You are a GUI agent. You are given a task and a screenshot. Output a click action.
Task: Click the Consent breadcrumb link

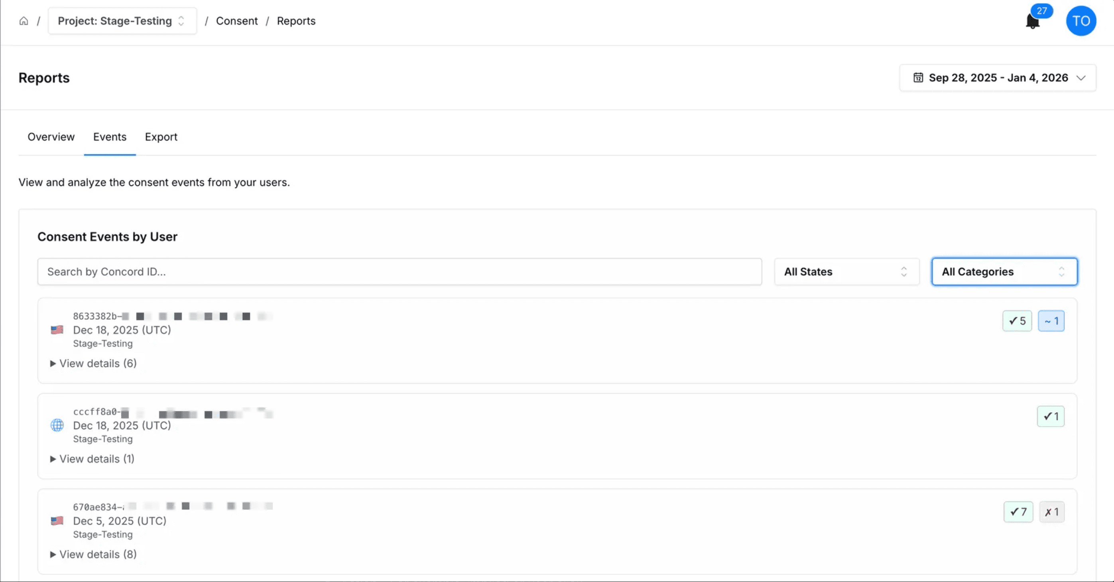[x=236, y=21]
